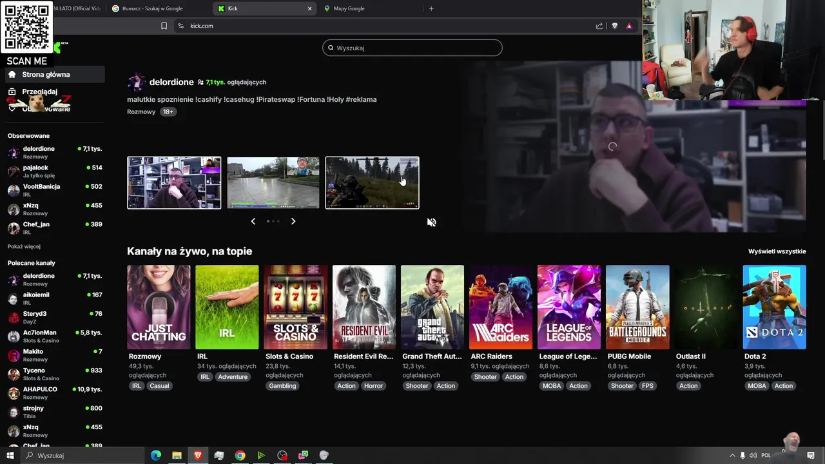Focus the Wyszukaj search field
Image resolution: width=825 pixels, height=464 pixels.
tap(412, 48)
